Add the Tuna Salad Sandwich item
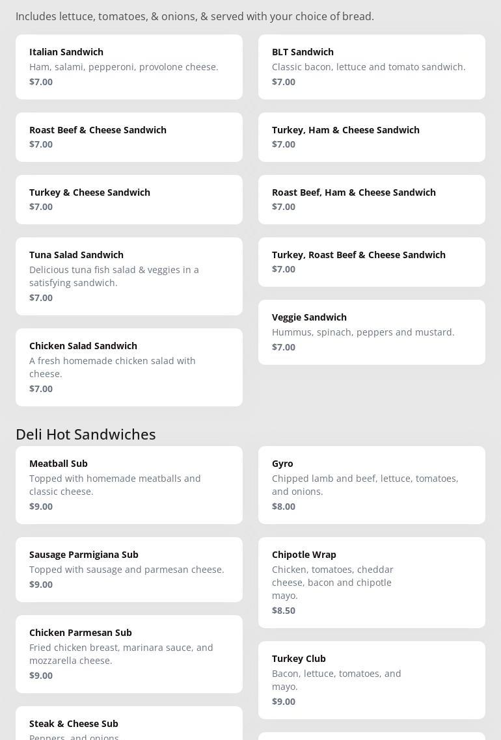 (x=129, y=276)
